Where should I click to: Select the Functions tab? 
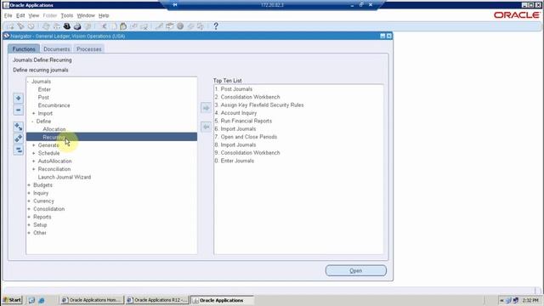tap(24, 49)
